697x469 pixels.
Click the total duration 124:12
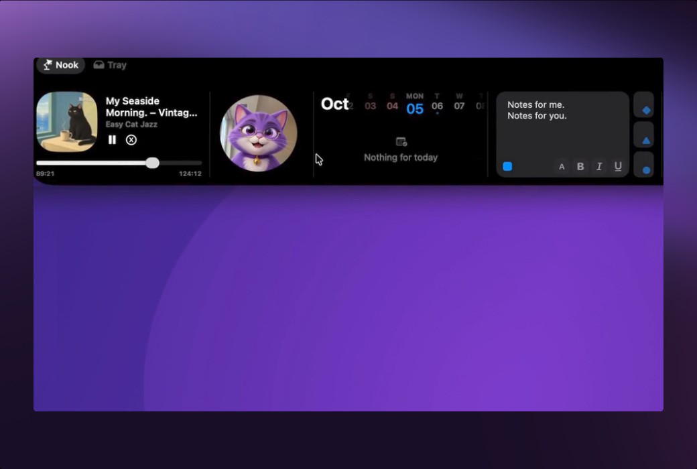[190, 174]
